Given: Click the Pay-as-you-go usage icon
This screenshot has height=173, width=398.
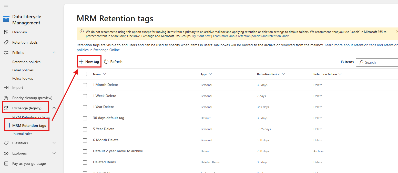Looking at the screenshot, I should pos(6,164).
